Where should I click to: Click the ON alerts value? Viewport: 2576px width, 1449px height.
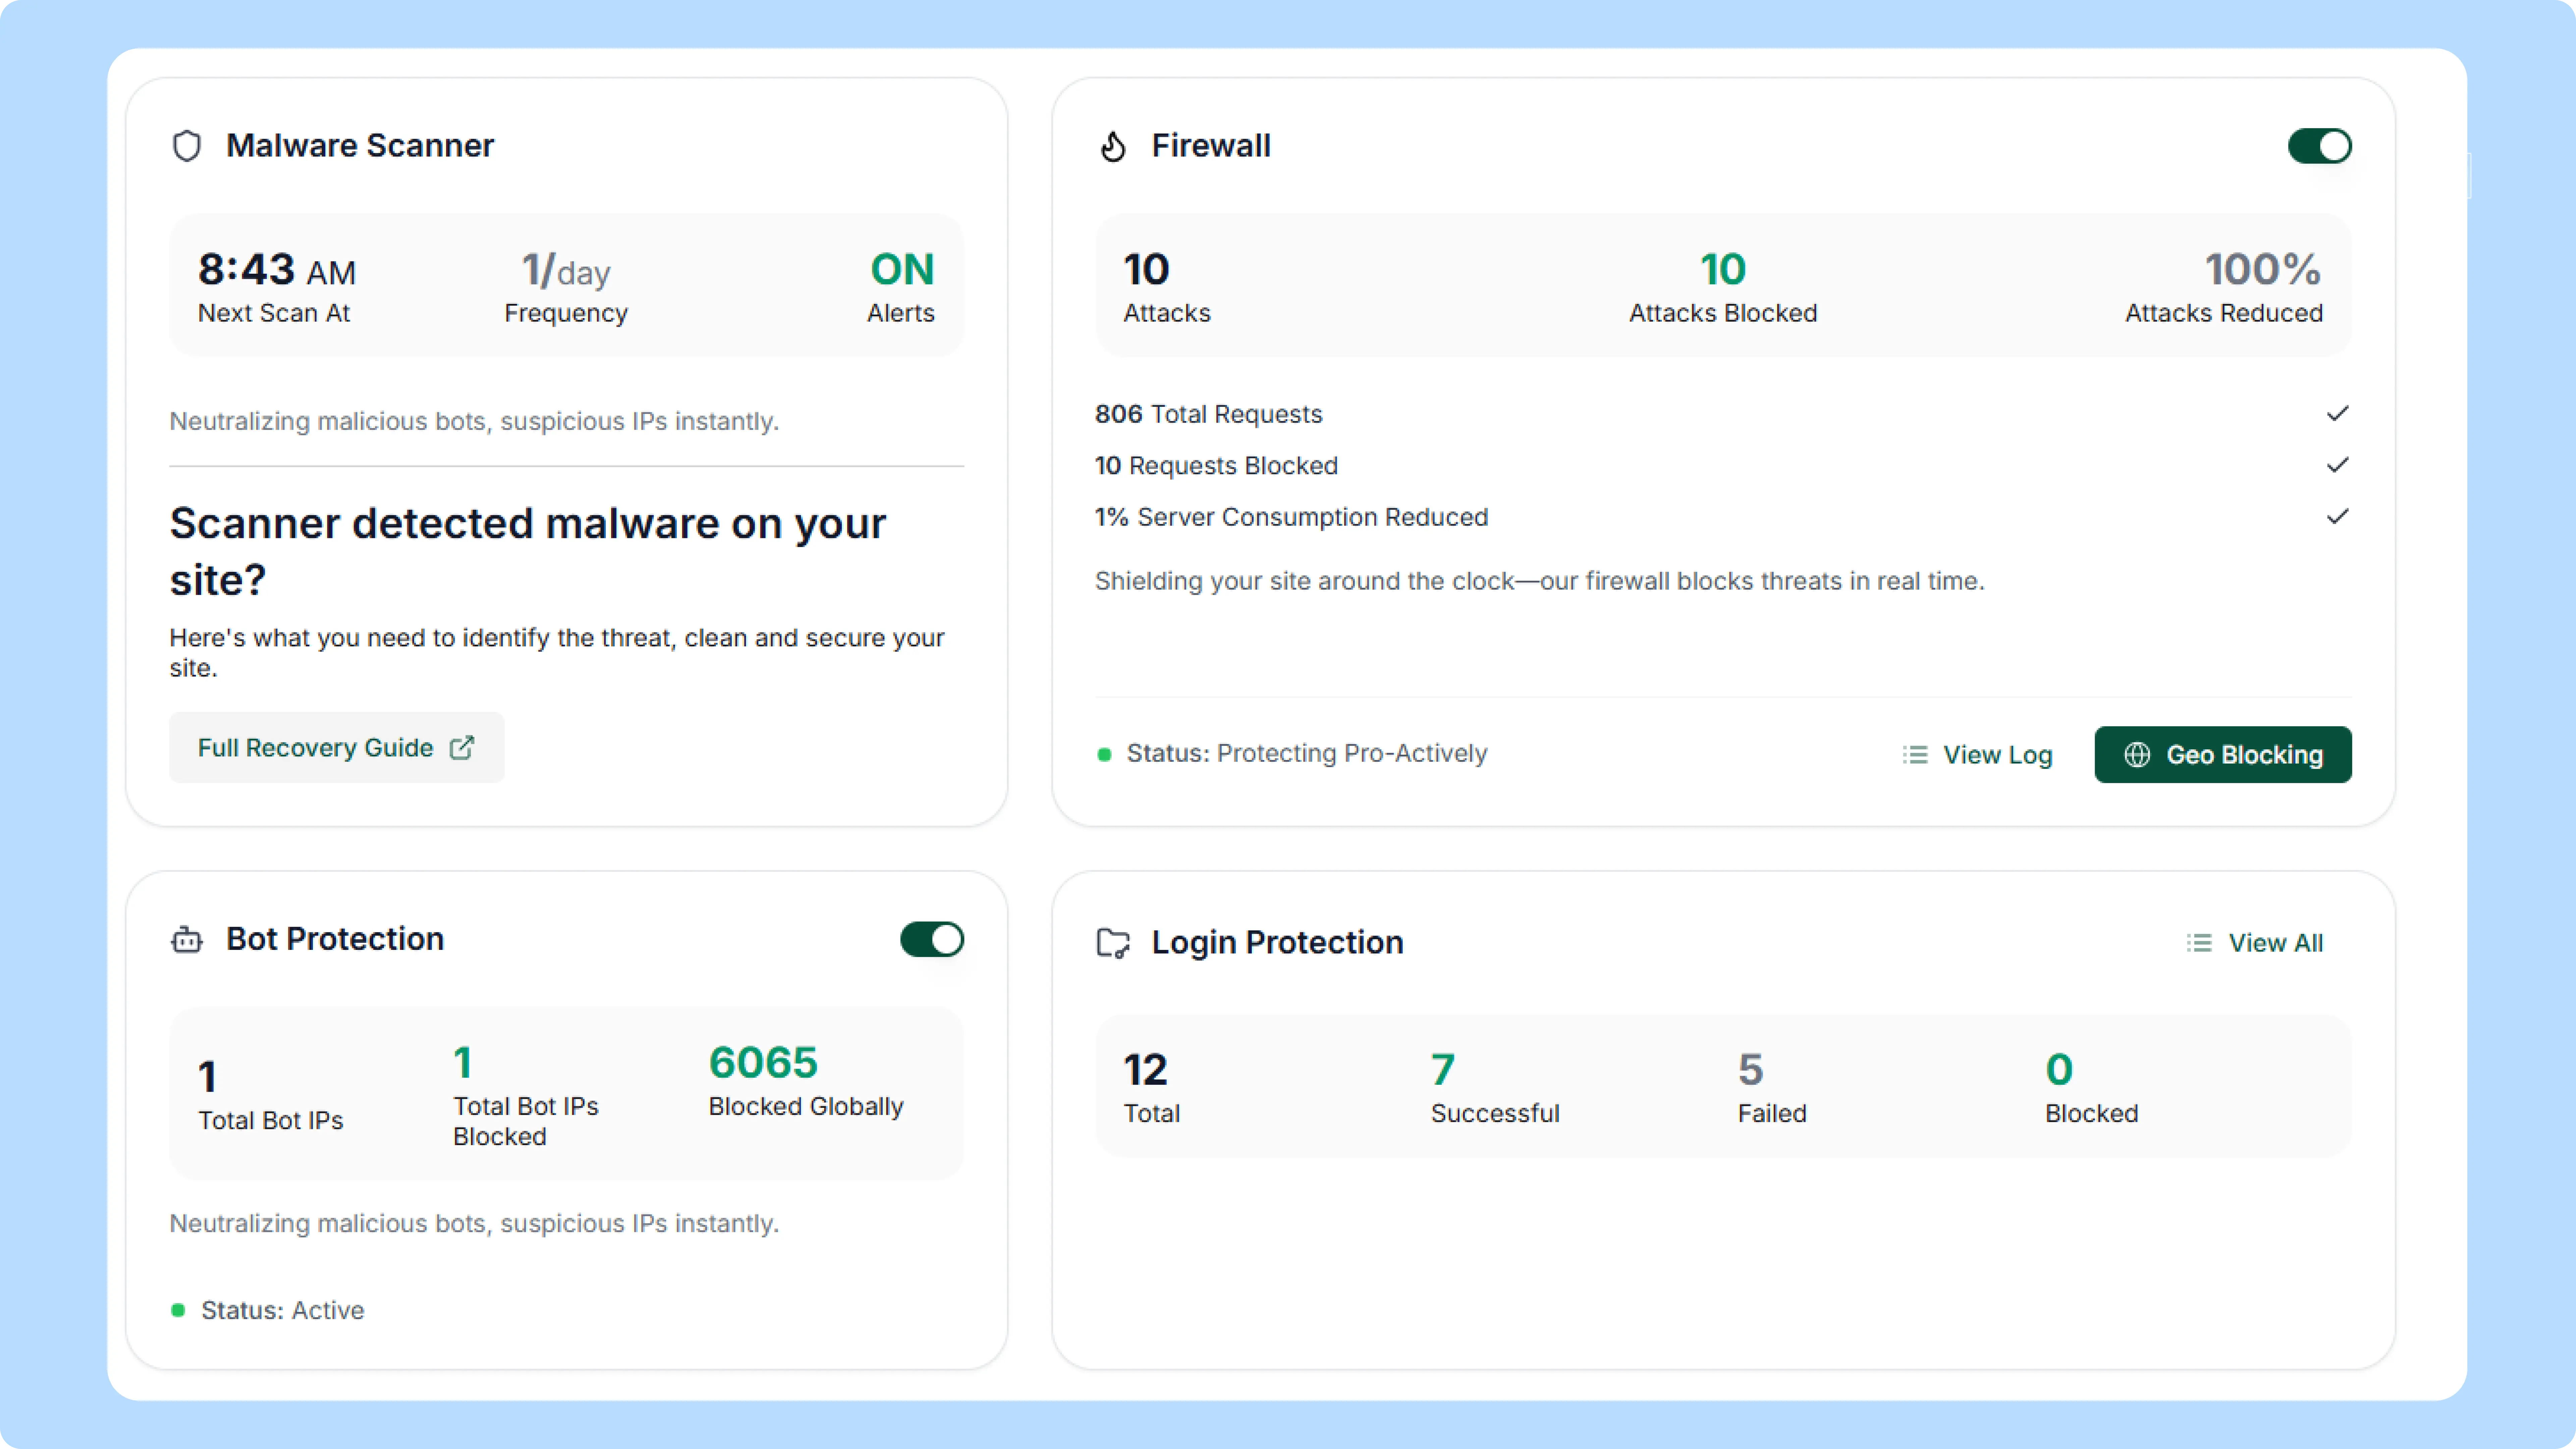pos(902,270)
